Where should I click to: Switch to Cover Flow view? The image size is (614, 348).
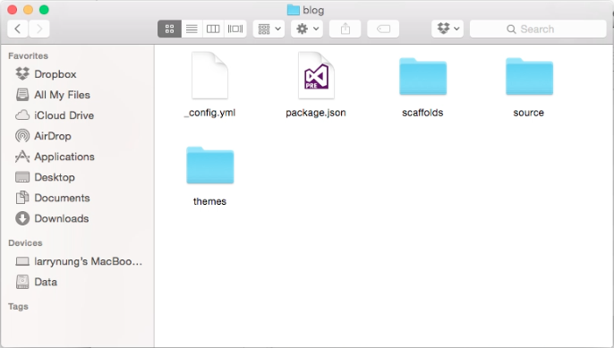pyautogui.click(x=235, y=29)
